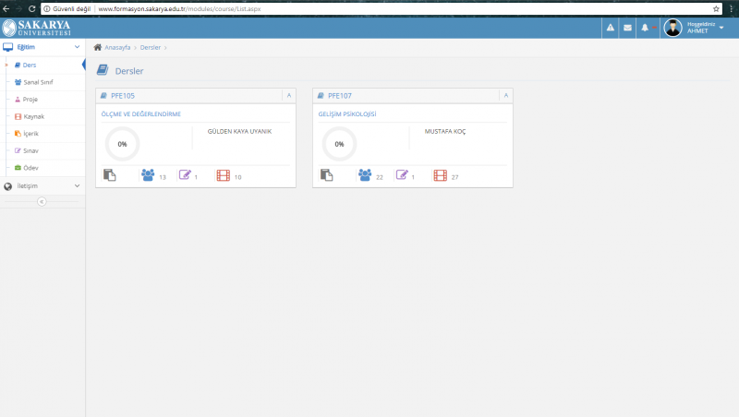Image resolution: width=739 pixels, height=417 pixels.
Task: Select Sanal Sınıf in the sidebar
Action: tap(38, 82)
